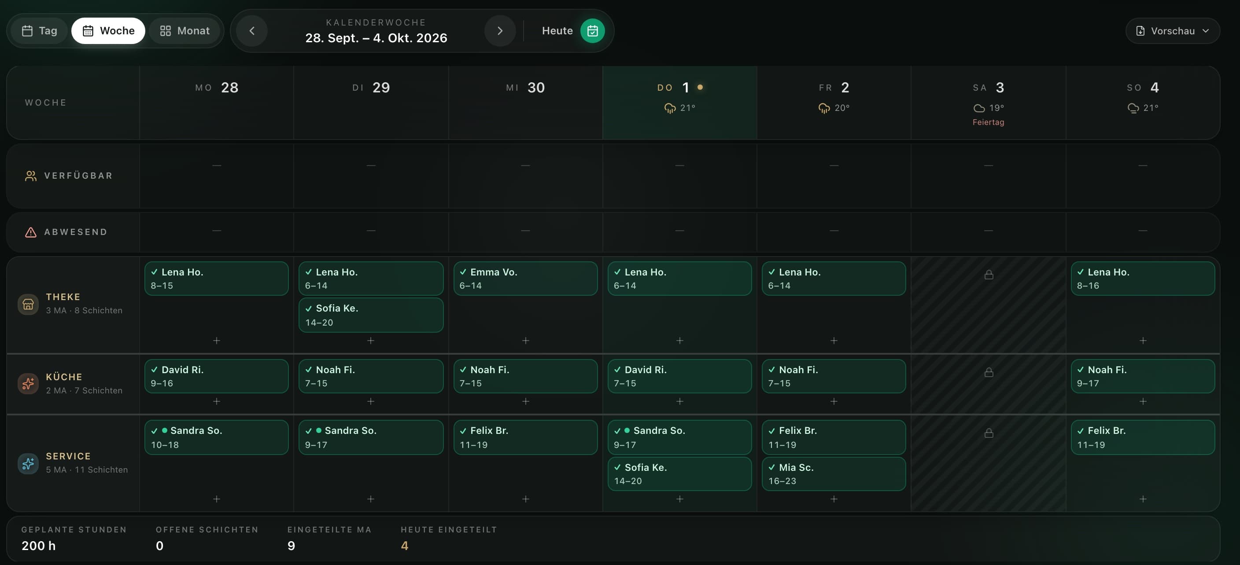The height and width of the screenshot is (565, 1240).
Task: Click lock icon in Küche Saturday cell
Action: [989, 372]
